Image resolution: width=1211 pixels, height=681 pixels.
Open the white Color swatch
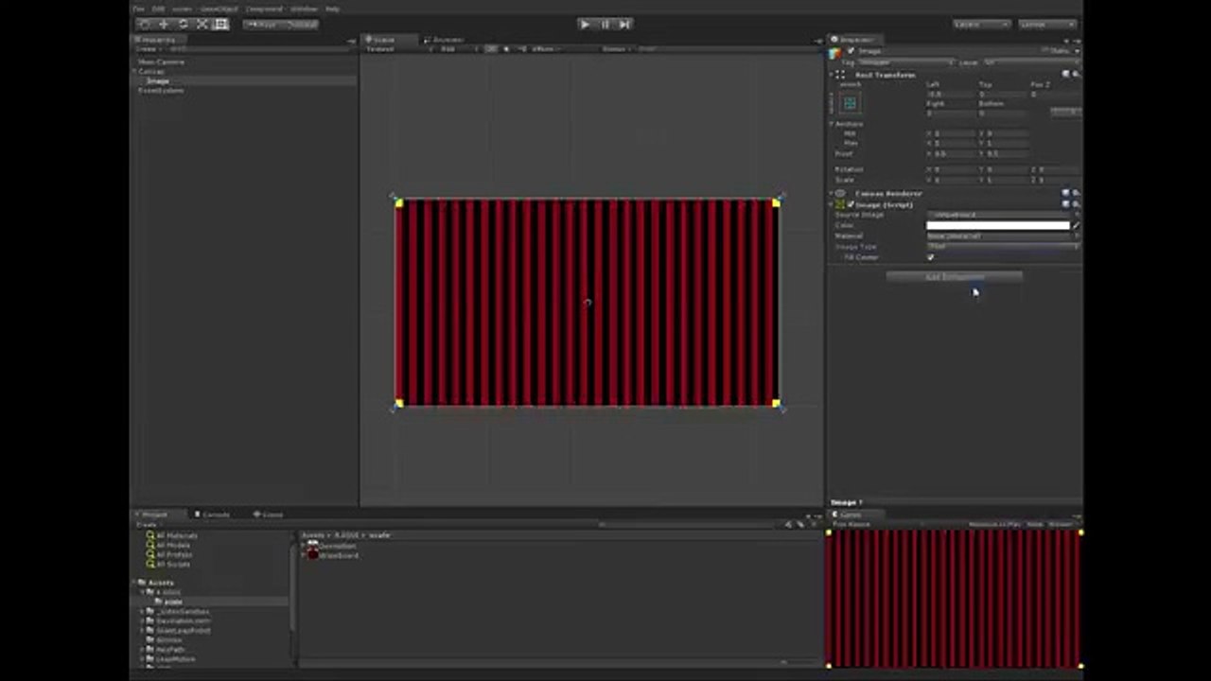[x=998, y=226]
